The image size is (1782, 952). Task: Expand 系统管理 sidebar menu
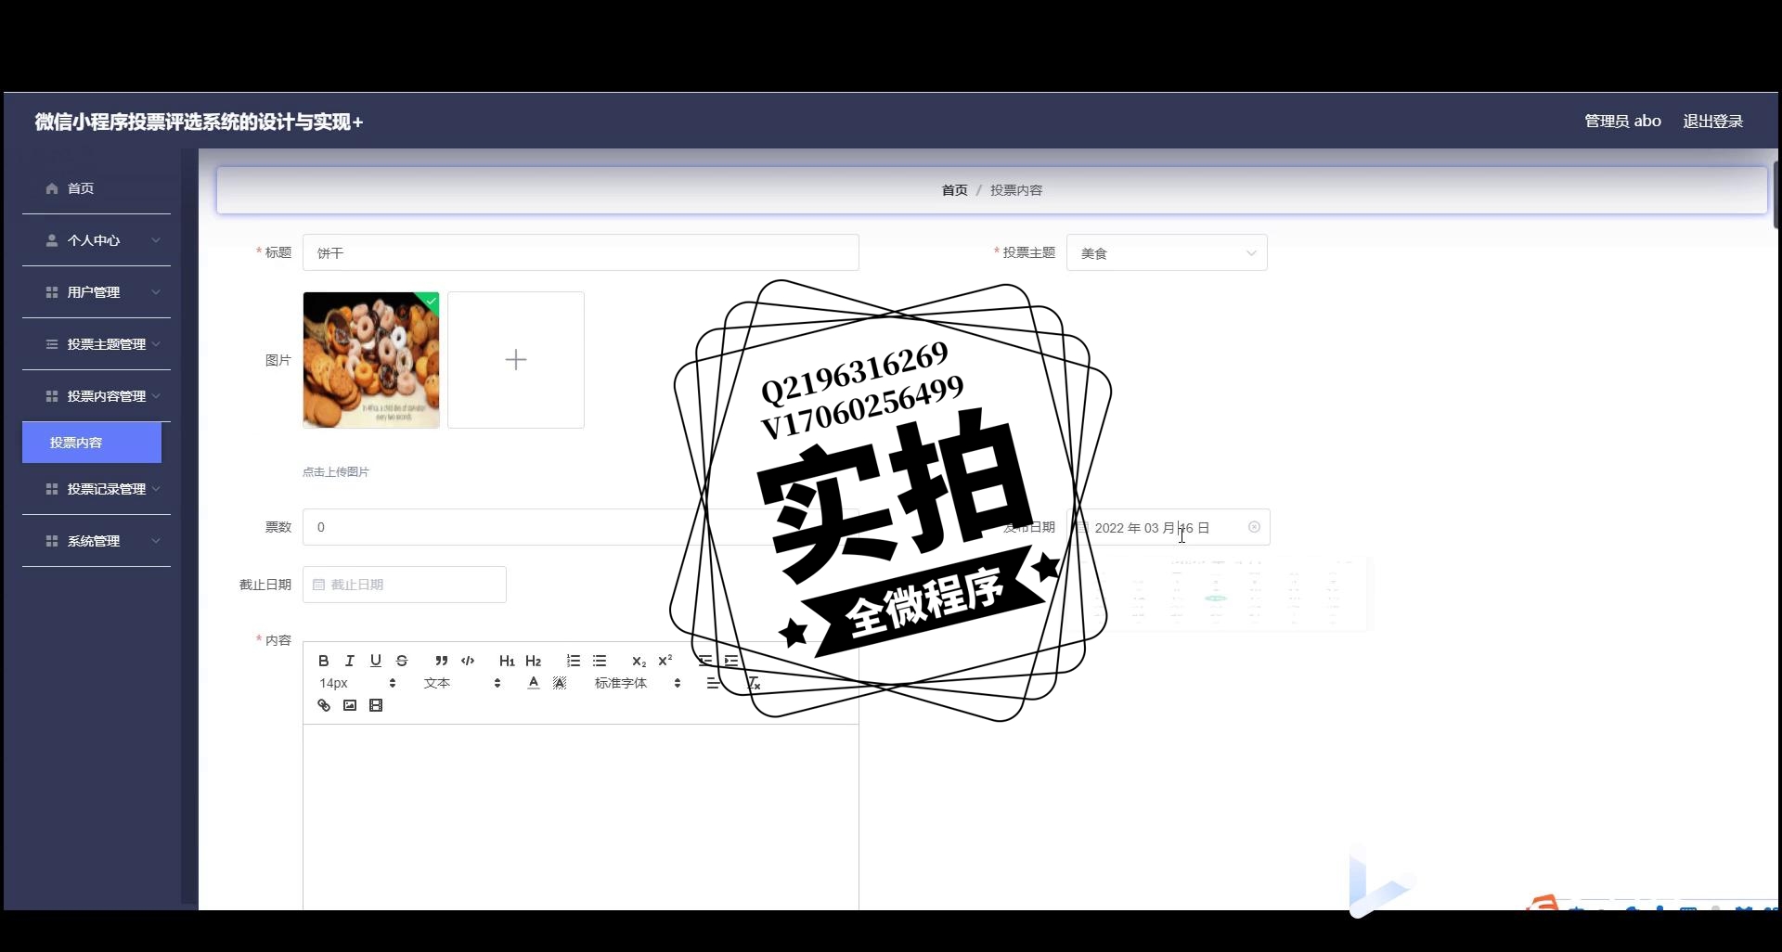click(97, 541)
